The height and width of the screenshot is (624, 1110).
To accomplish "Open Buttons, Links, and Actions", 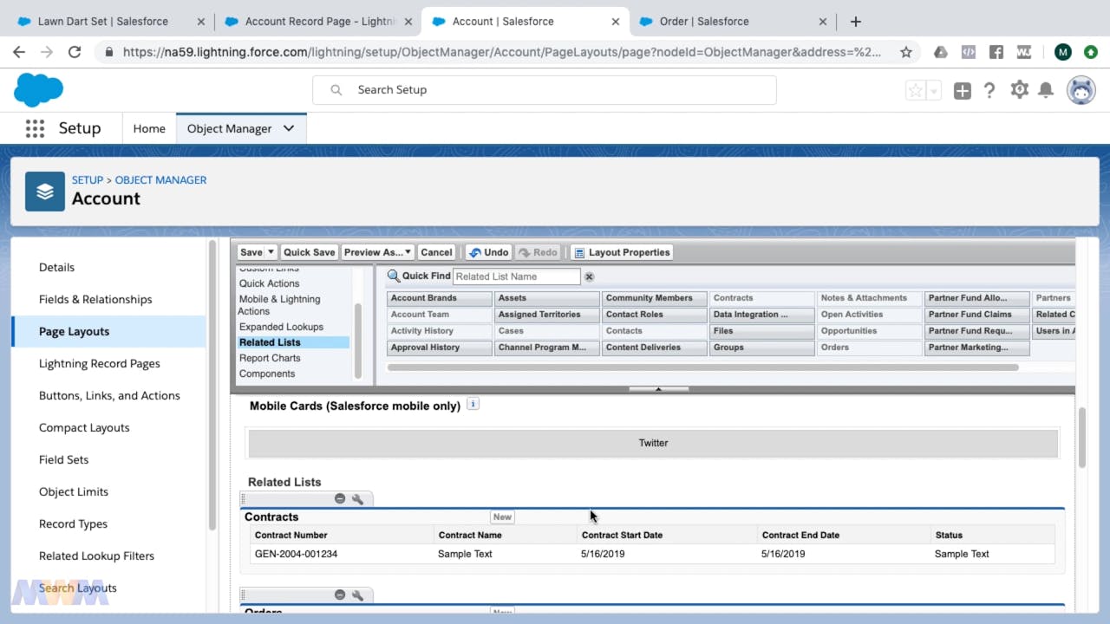I will click(x=109, y=395).
